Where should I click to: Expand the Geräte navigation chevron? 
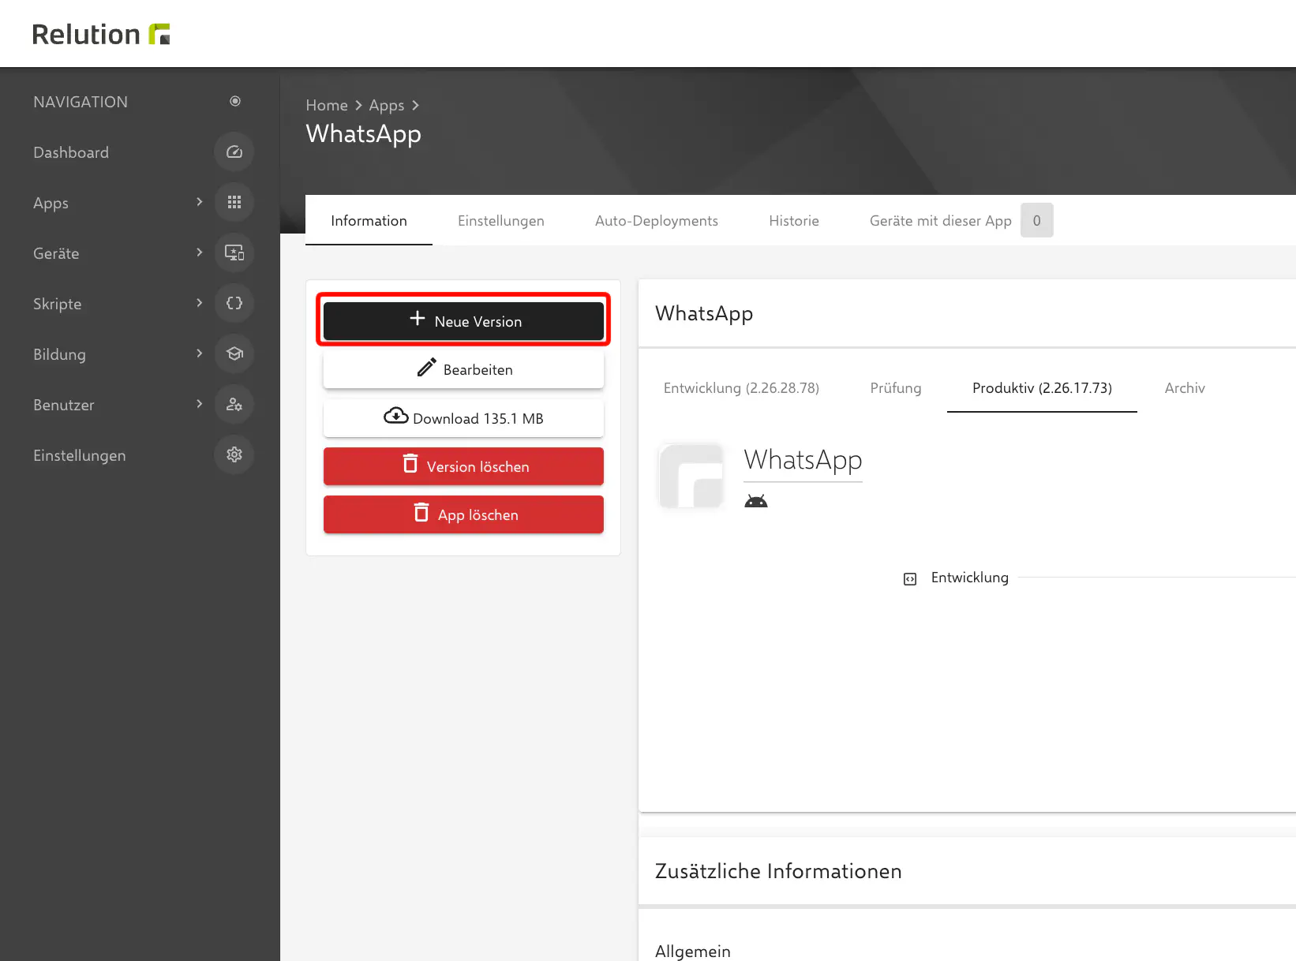click(x=200, y=252)
